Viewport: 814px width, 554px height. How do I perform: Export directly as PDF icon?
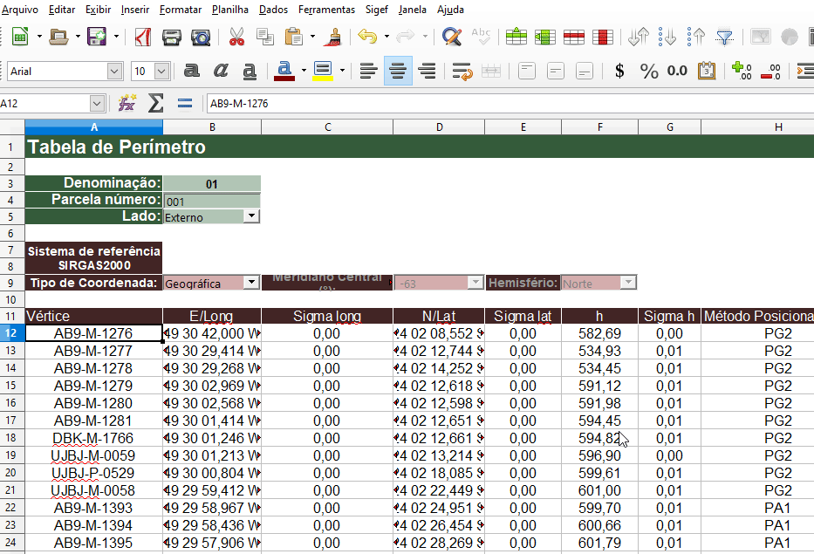click(x=143, y=37)
